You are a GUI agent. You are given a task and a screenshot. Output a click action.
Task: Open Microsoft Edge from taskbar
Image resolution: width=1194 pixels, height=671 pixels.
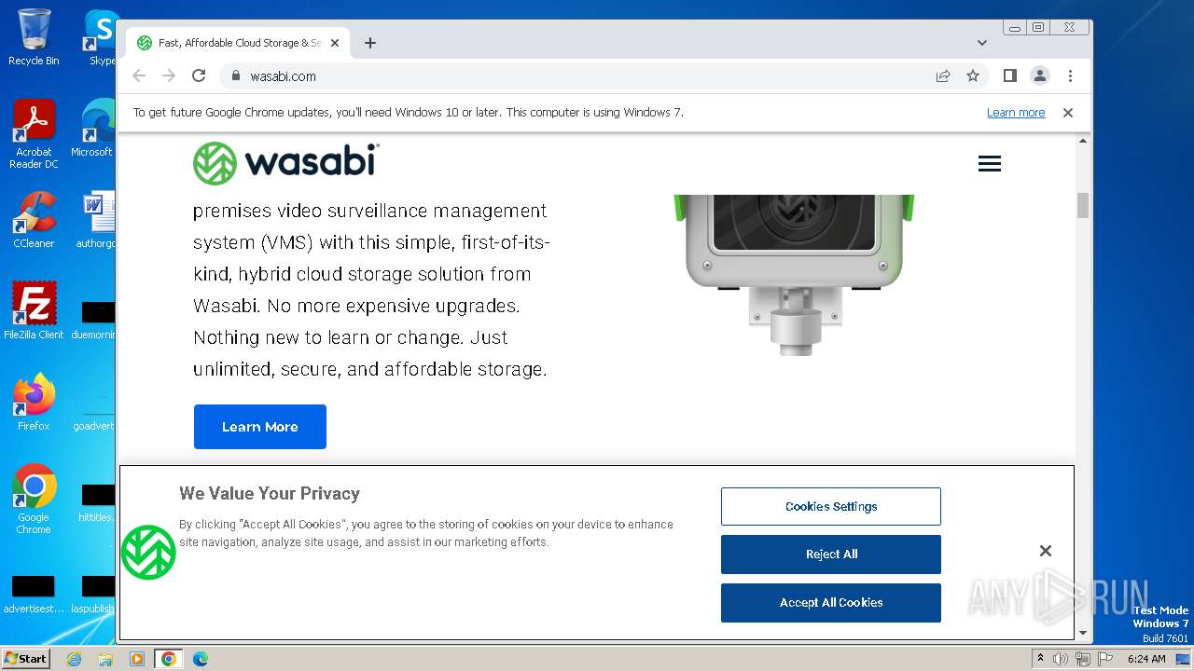[201, 659]
